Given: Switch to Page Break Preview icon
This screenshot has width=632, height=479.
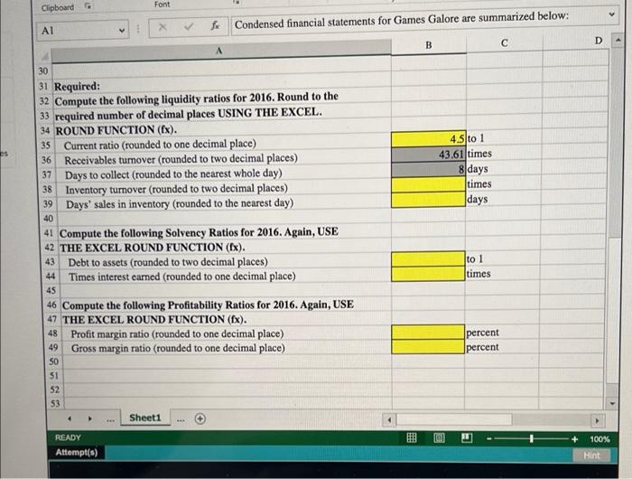Looking at the screenshot, I should pyautogui.click(x=467, y=437).
